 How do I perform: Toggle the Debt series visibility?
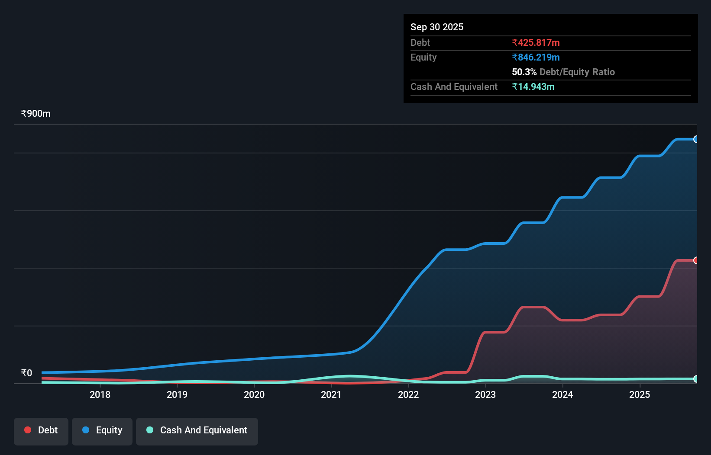click(x=41, y=430)
